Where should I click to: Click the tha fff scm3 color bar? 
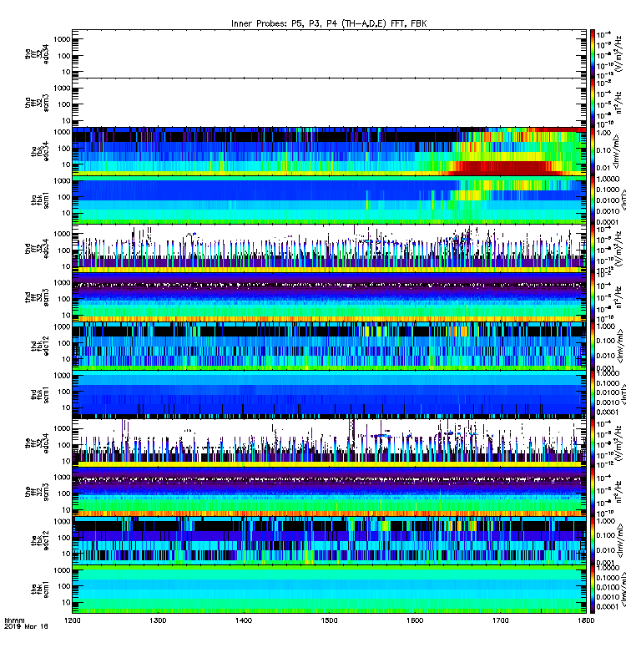pyautogui.click(x=592, y=103)
